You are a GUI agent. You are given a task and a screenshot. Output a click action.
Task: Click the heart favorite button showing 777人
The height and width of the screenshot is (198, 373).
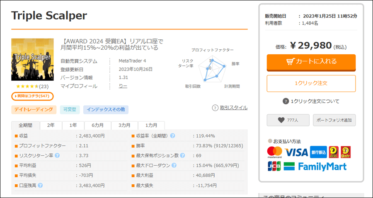click(288, 120)
